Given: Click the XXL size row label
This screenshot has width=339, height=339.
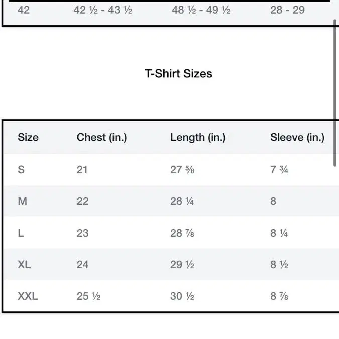Looking at the screenshot, I should tap(28, 296).
